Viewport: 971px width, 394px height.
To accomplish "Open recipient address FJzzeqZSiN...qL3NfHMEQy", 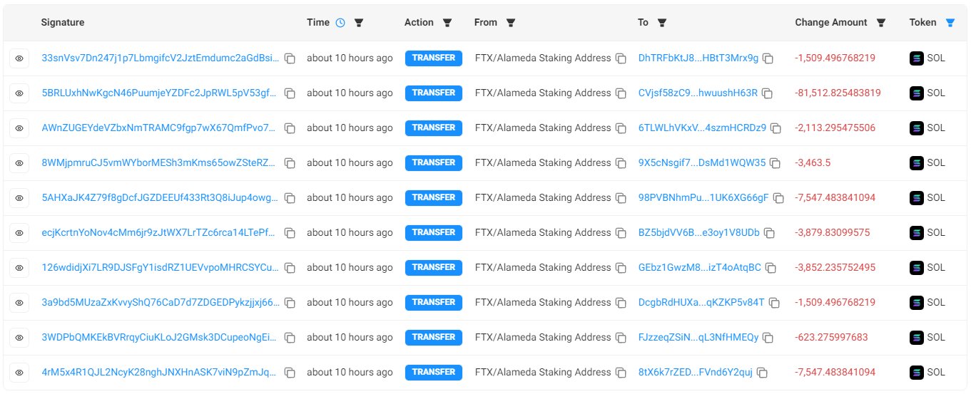I will coord(698,338).
